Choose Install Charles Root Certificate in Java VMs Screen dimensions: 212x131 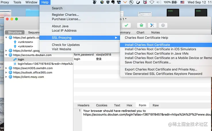[x=166, y=53]
